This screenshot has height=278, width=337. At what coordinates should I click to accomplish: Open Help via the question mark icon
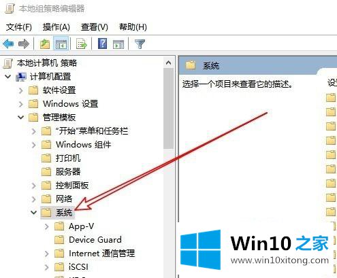[x=102, y=44]
